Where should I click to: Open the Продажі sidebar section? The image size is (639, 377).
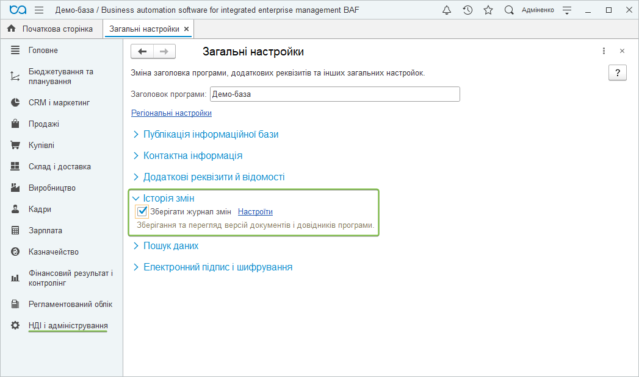pyautogui.click(x=43, y=124)
